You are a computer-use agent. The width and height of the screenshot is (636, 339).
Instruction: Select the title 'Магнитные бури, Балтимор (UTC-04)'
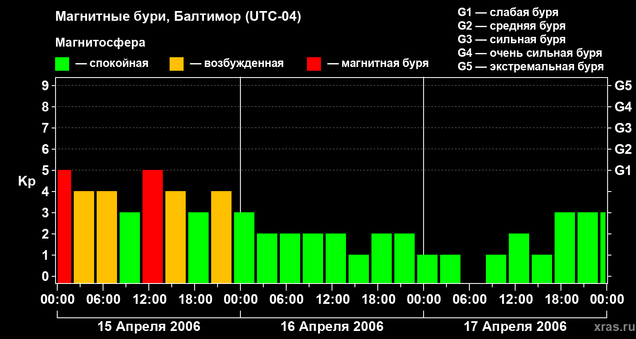178,17
